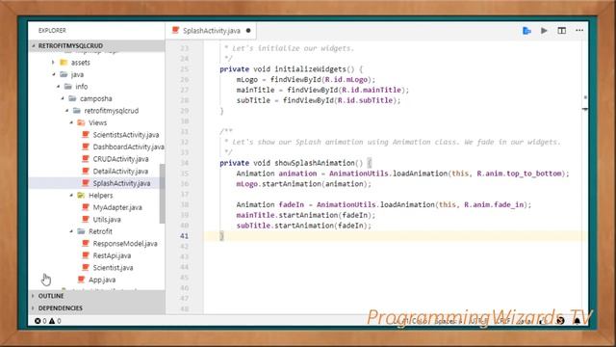Collapse the Helpers folder arrow
The width and height of the screenshot is (616, 347).
71,195
